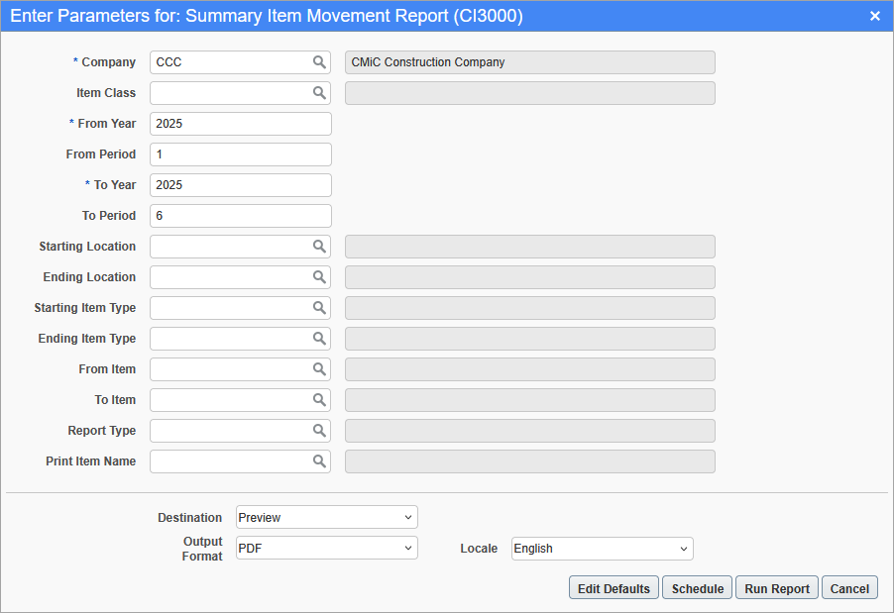Expand the Output Format dropdown
The height and width of the screenshot is (613, 894).
coord(325,548)
